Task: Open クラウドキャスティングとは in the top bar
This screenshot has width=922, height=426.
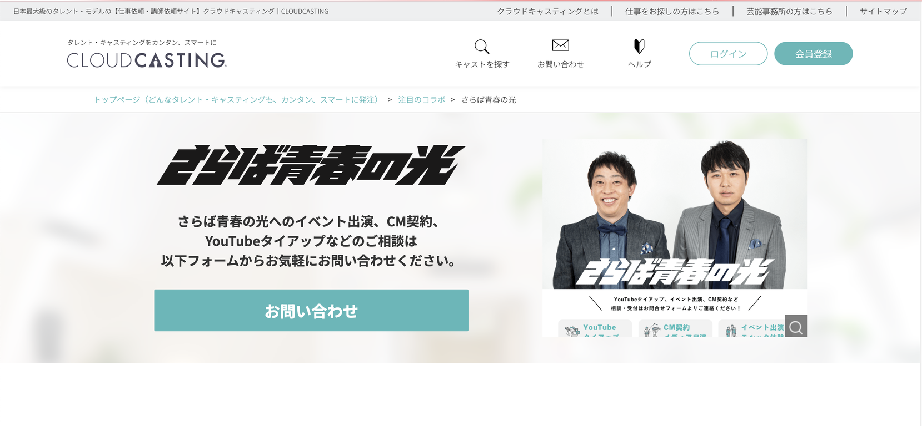Action: [x=547, y=11]
